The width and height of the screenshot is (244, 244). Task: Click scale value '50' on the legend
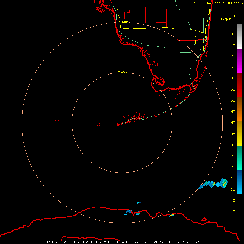click(233, 101)
